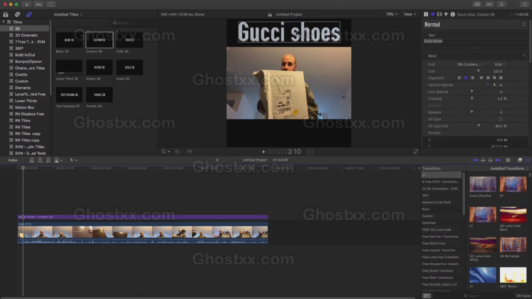This screenshot has height=299, width=532.
Task: Select the Bumper/Opener titles category
Action: coord(29,61)
